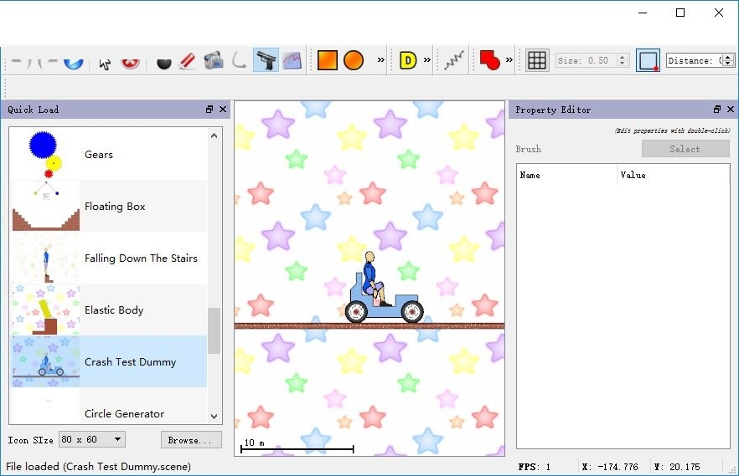Click the Gears scene thumbnail
739x476 pixels.
coord(46,155)
